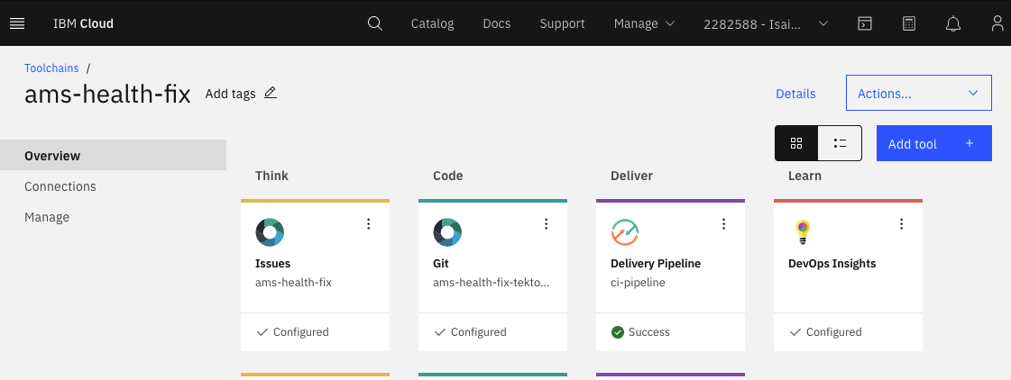Open the Delivery Pipeline card title

coord(656,264)
